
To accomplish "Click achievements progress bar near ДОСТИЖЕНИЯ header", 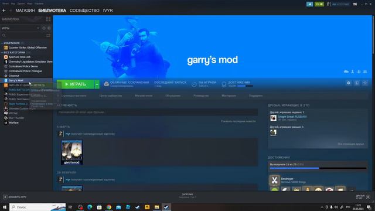I will [245, 86].
